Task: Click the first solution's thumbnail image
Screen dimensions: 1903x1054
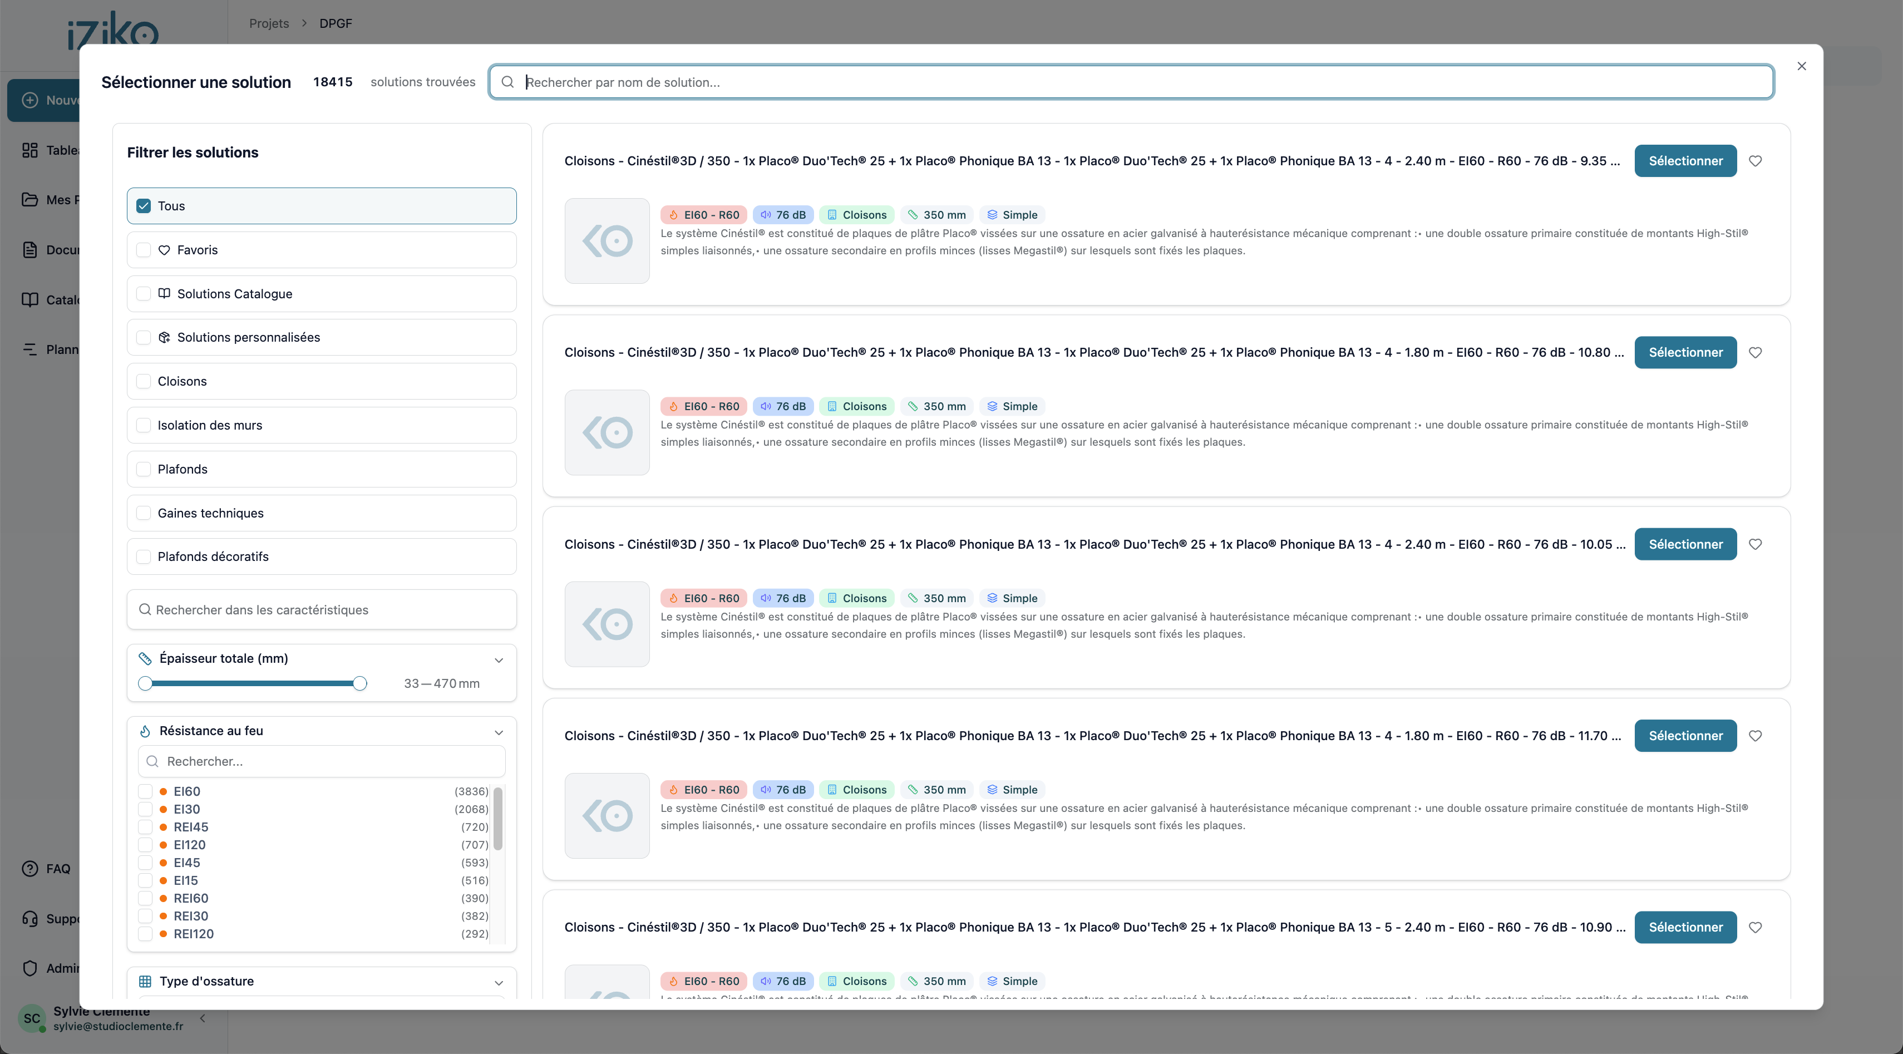Action: pos(607,241)
